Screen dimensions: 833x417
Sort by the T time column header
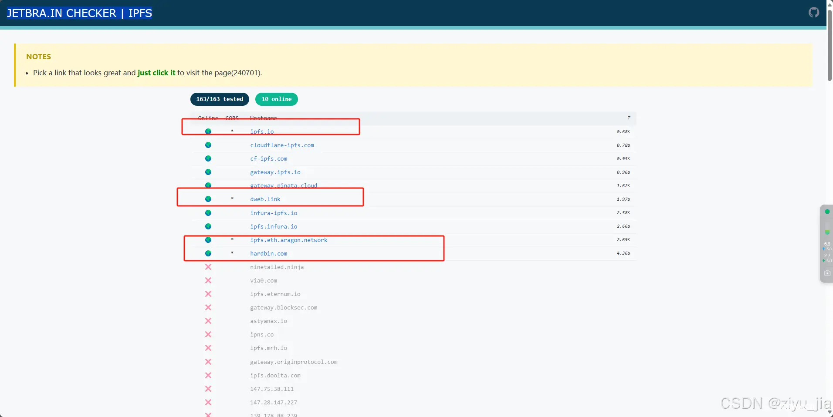point(629,118)
